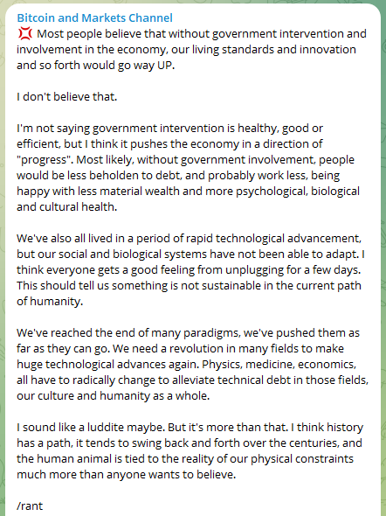386x516 pixels.
Task: Click the paragraph starting "I'm not saying government"
Action: point(189,168)
